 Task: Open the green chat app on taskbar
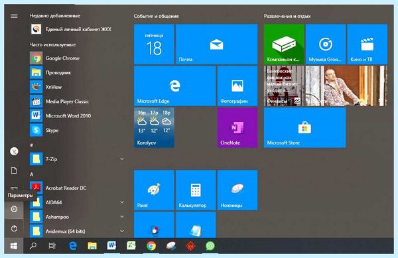(210, 245)
